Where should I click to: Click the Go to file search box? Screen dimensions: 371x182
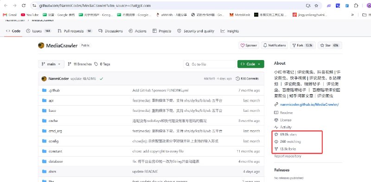(210, 64)
